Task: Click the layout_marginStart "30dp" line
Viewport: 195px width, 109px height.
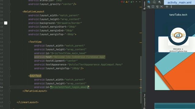Action: coord(52,27)
